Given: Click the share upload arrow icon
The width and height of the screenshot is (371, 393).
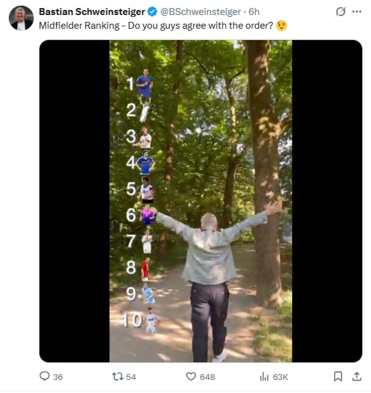Looking at the screenshot, I should 356,377.
